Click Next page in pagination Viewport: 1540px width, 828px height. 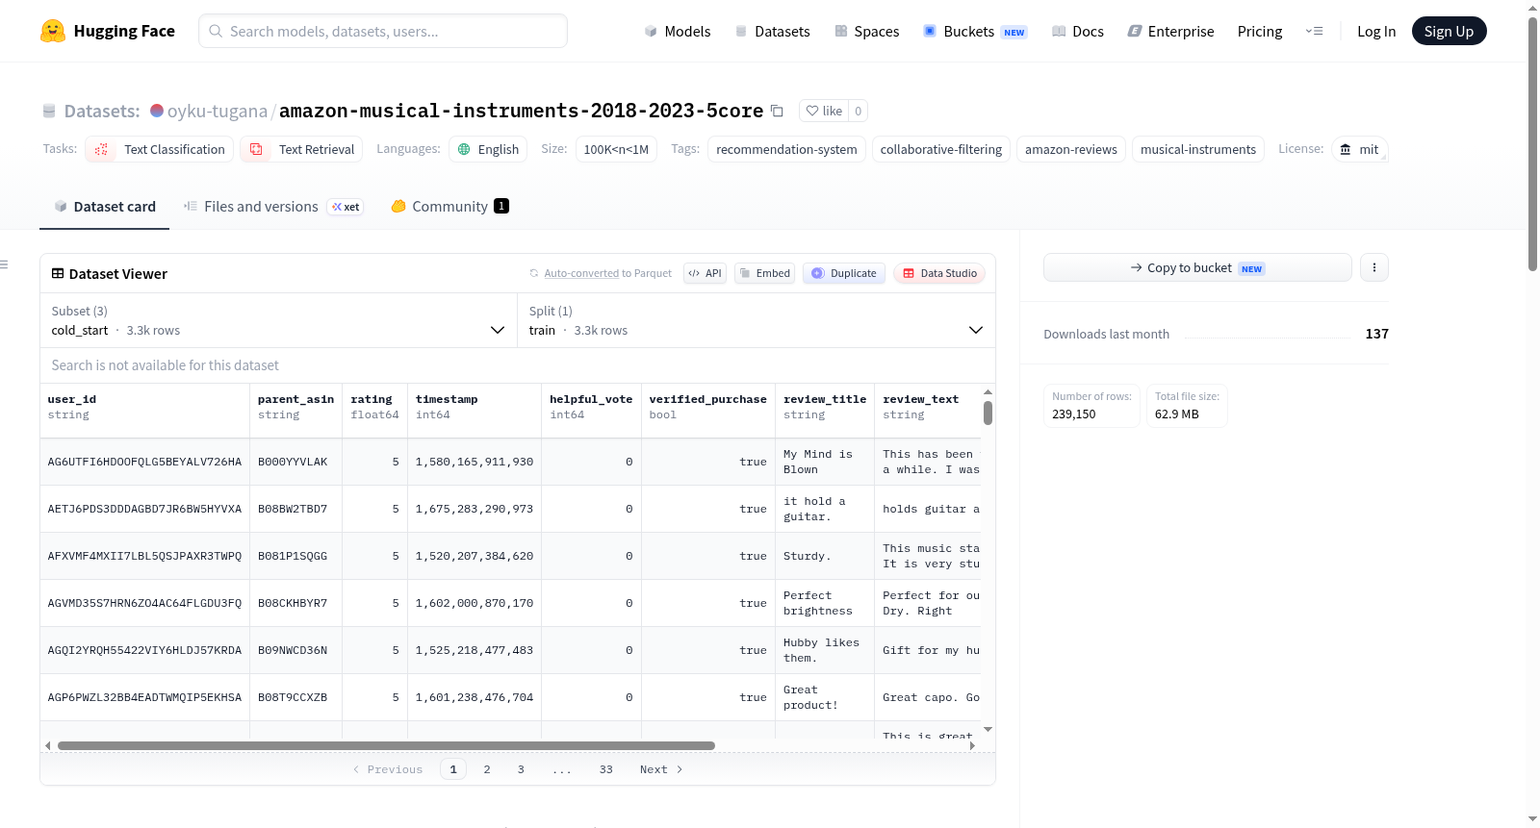[661, 769]
